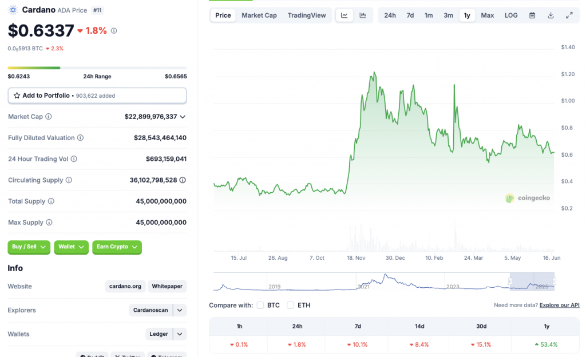Open the calendar date range picker
The width and height of the screenshot is (586, 357).
pos(532,15)
